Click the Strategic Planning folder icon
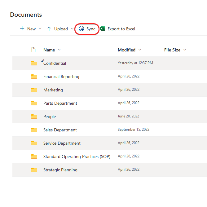Screen dimensions: 207x207 (x=34, y=170)
